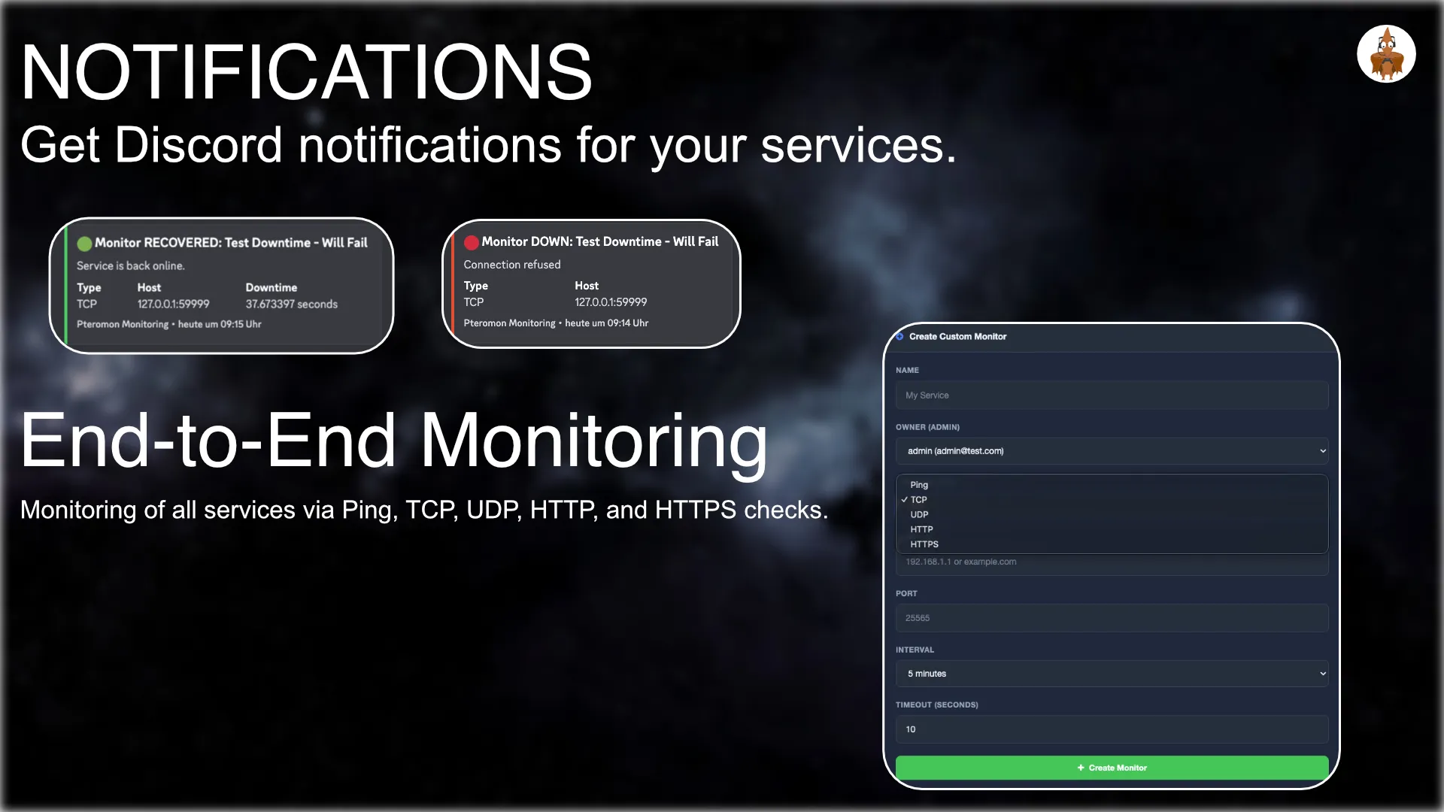1444x812 pixels.
Task: Click the host address input field
Action: (x=1111, y=563)
